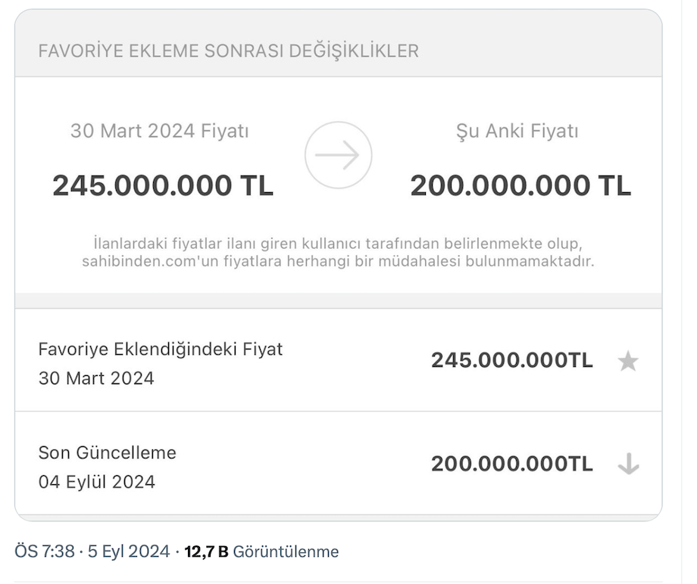Viewport: 697px width, 584px height.
Task: Click the large 245.000.000 TL price
Action: tap(163, 185)
